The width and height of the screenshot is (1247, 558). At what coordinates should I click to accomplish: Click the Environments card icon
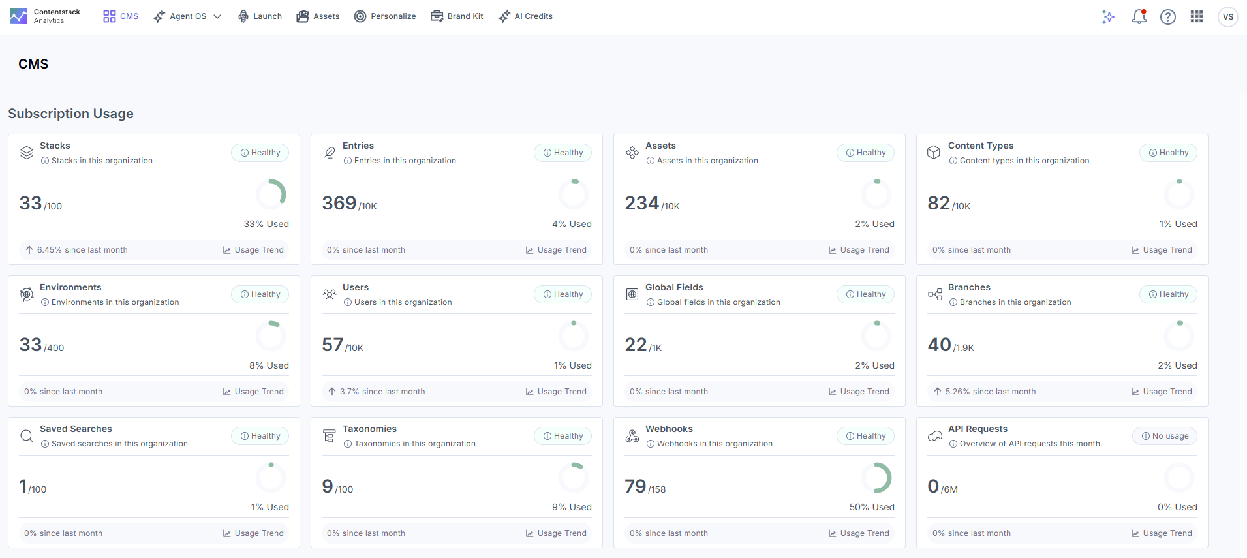click(27, 294)
